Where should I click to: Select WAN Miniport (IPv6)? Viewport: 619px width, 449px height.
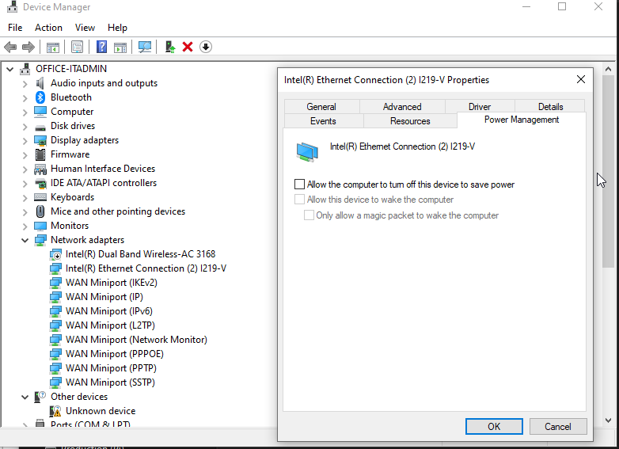pos(109,311)
